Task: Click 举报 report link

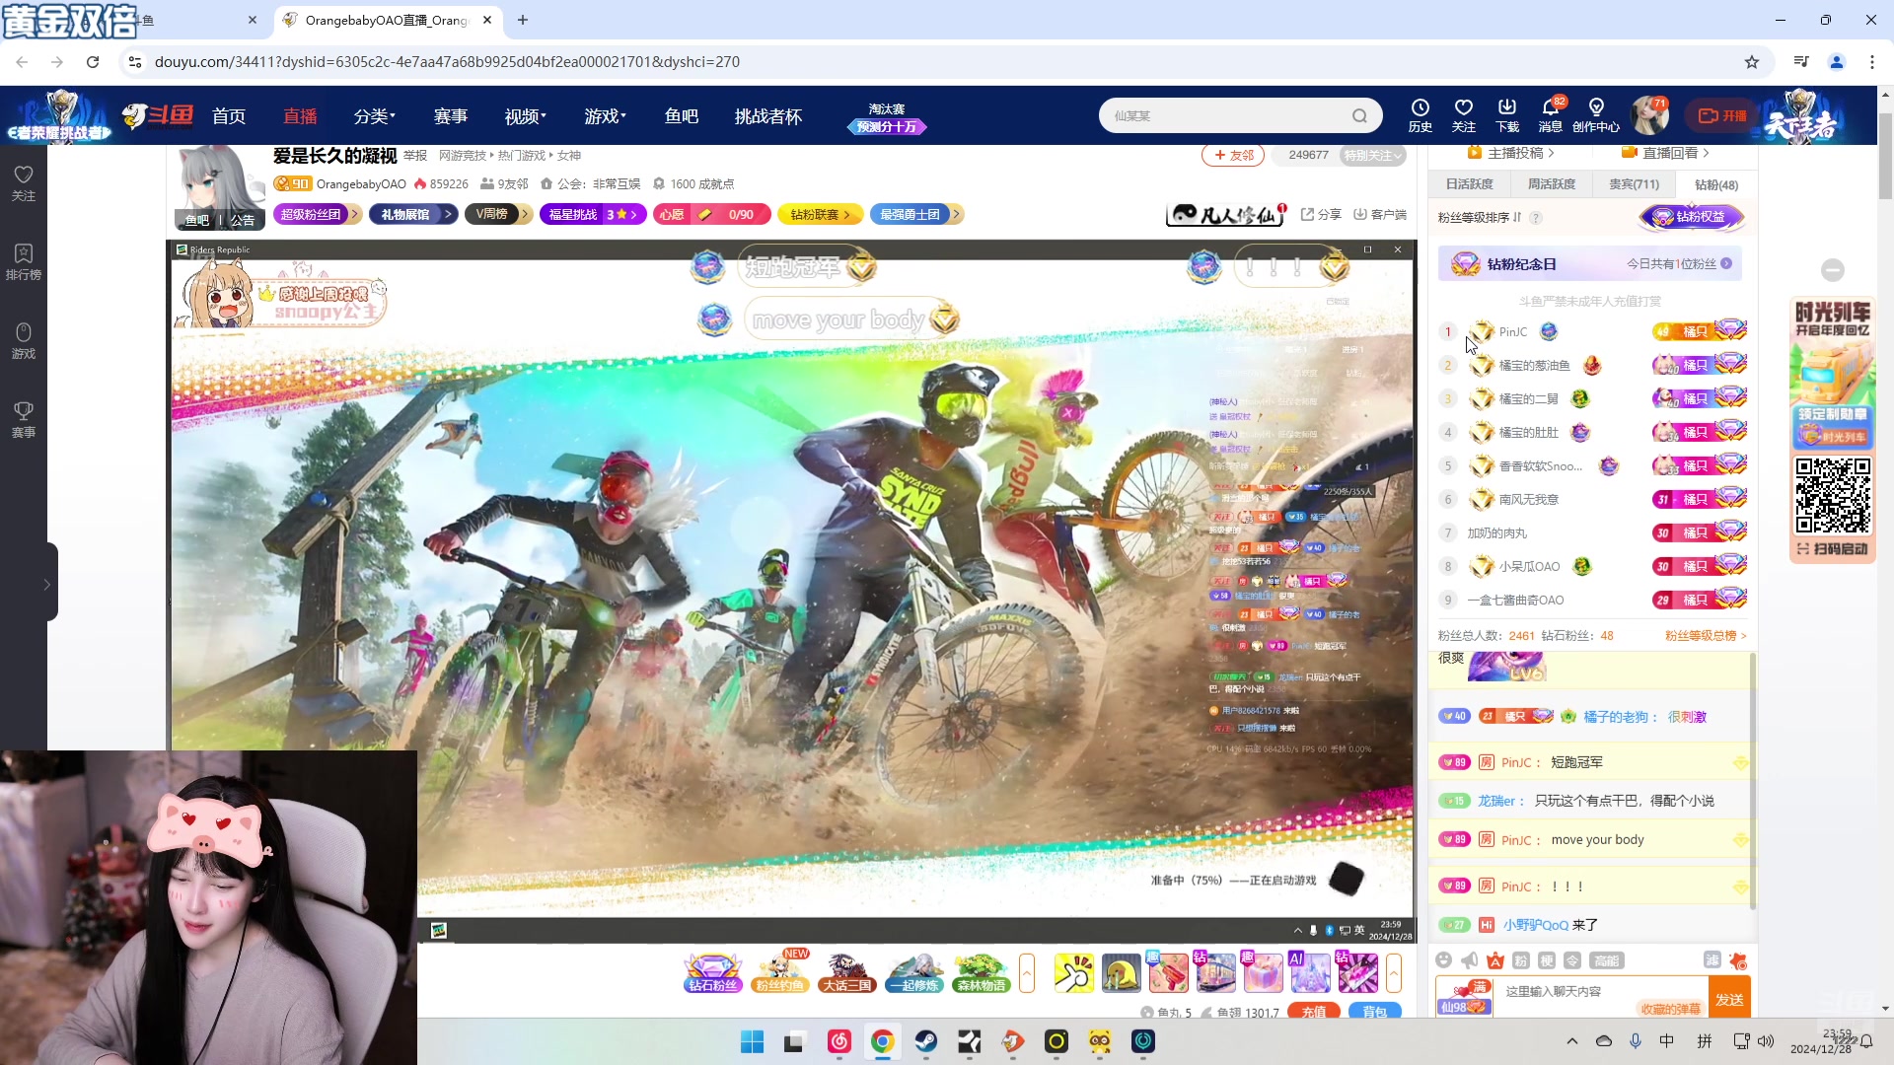Action: [415, 156]
